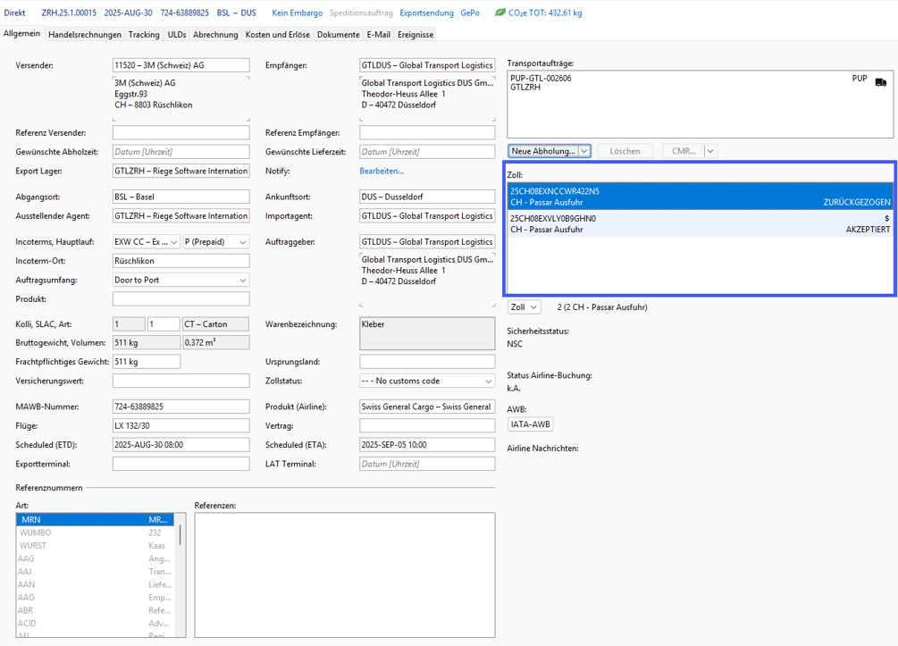Click the Bearbeiten link next to Notify
The width and height of the screenshot is (898, 646).
382,171
